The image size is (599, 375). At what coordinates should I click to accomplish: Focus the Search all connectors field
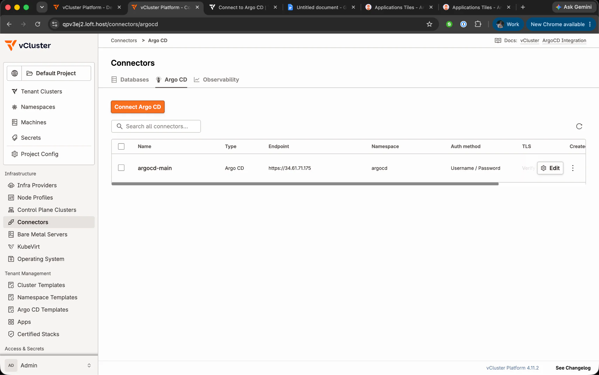tap(156, 126)
